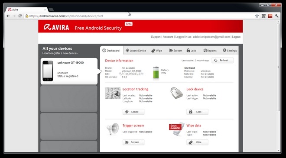
Task: Open the QR code extension icon
Action: tap(263, 16)
